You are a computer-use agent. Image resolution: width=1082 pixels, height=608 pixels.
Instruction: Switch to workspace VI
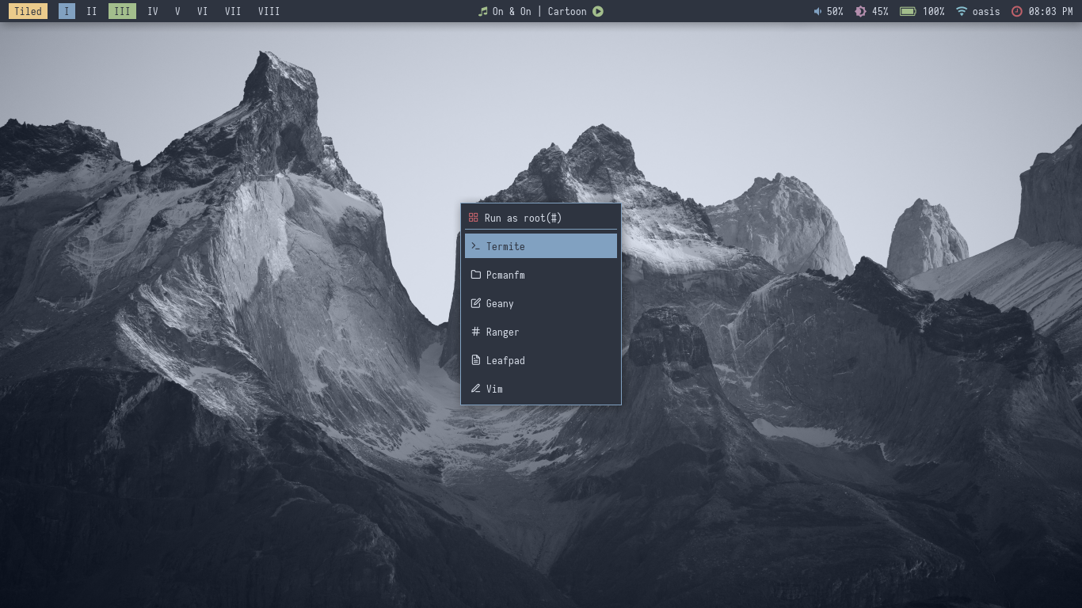click(x=202, y=11)
